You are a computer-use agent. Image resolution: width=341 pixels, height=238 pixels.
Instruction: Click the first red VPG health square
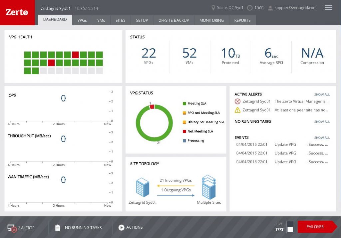[75, 55]
